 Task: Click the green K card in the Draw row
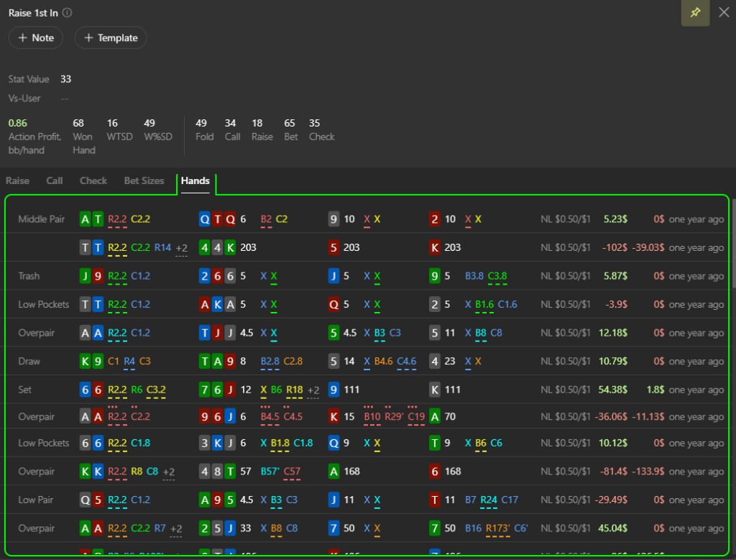[x=86, y=362]
